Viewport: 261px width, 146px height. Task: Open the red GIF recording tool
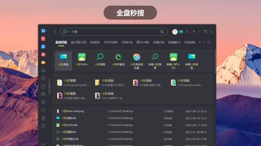point(43,55)
